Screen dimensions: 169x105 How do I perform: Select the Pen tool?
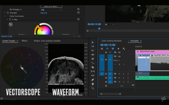click(x=93, y=80)
